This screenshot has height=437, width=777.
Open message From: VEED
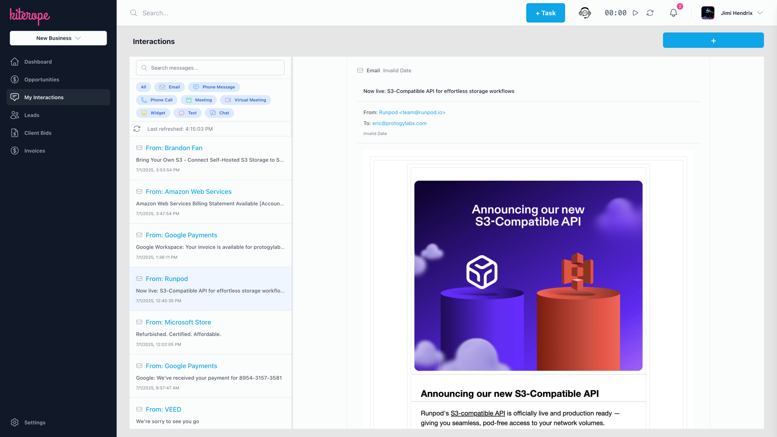click(210, 414)
